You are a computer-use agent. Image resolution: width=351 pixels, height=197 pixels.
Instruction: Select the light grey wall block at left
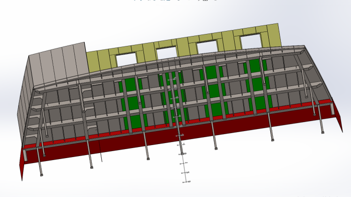point(58,64)
